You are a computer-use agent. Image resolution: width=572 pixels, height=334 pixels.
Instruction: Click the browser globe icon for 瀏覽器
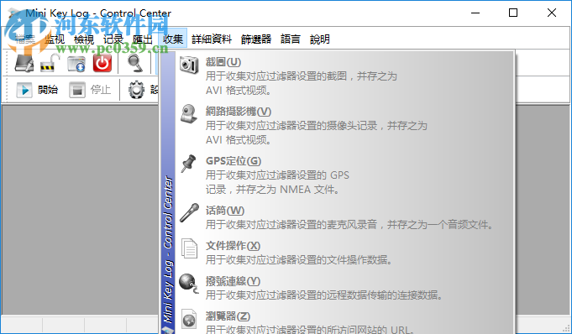pyautogui.click(x=189, y=319)
